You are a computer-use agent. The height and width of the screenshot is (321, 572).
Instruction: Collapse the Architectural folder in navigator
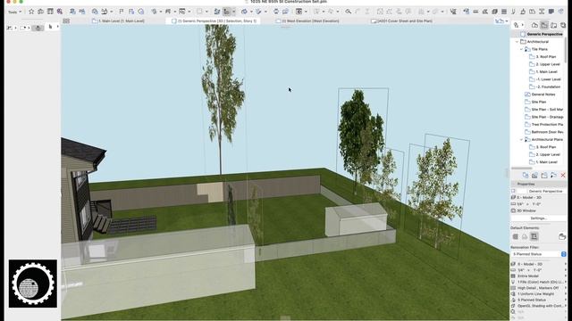tap(517, 42)
